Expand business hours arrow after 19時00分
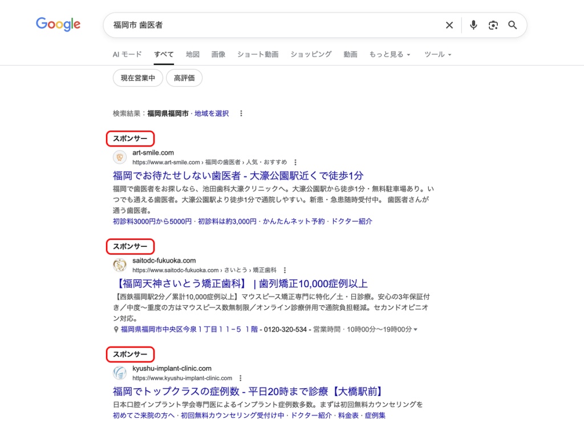584x436 pixels. click(x=416, y=329)
